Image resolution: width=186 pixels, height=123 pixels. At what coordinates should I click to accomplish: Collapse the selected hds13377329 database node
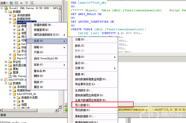(x=10, y=22)
